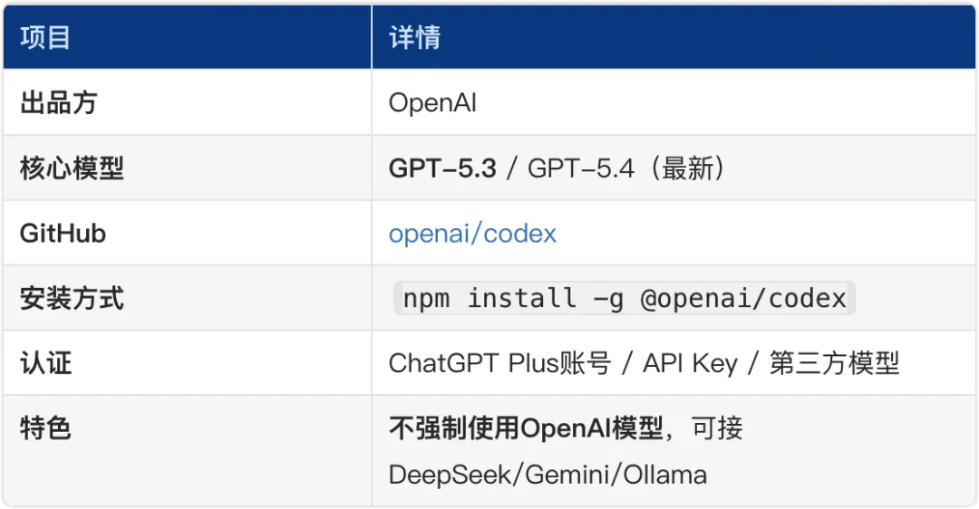Select the 出品方 row label
The image size is (979, 509).
[x=58, y=102]
